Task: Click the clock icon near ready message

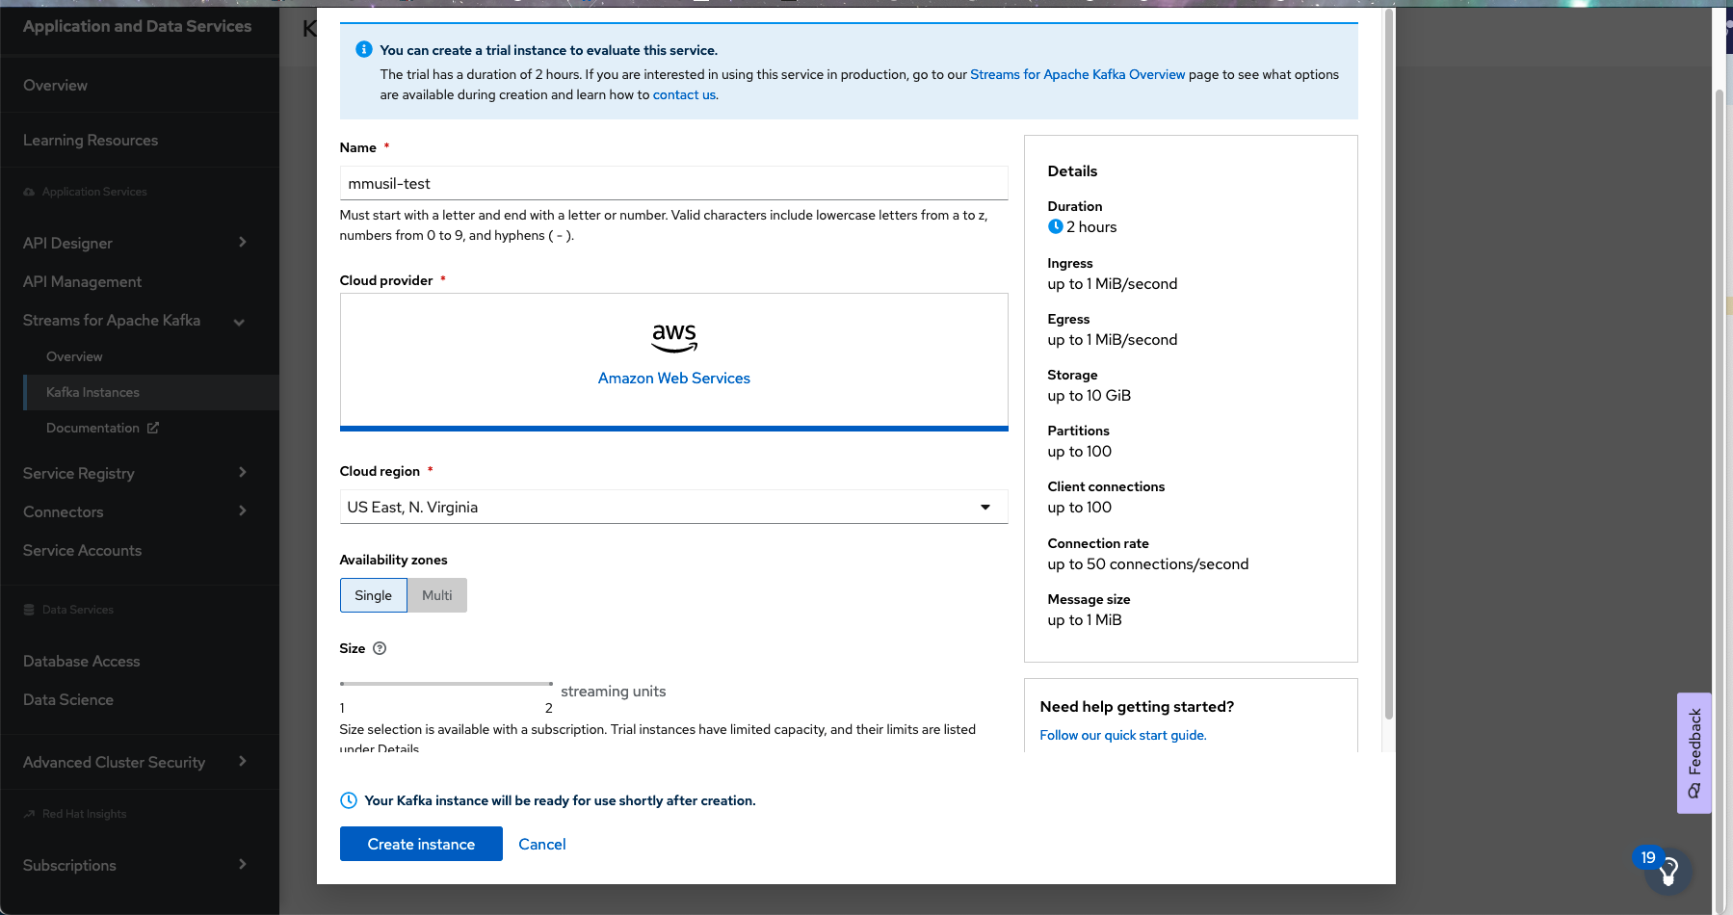Action: click(349, 800)
